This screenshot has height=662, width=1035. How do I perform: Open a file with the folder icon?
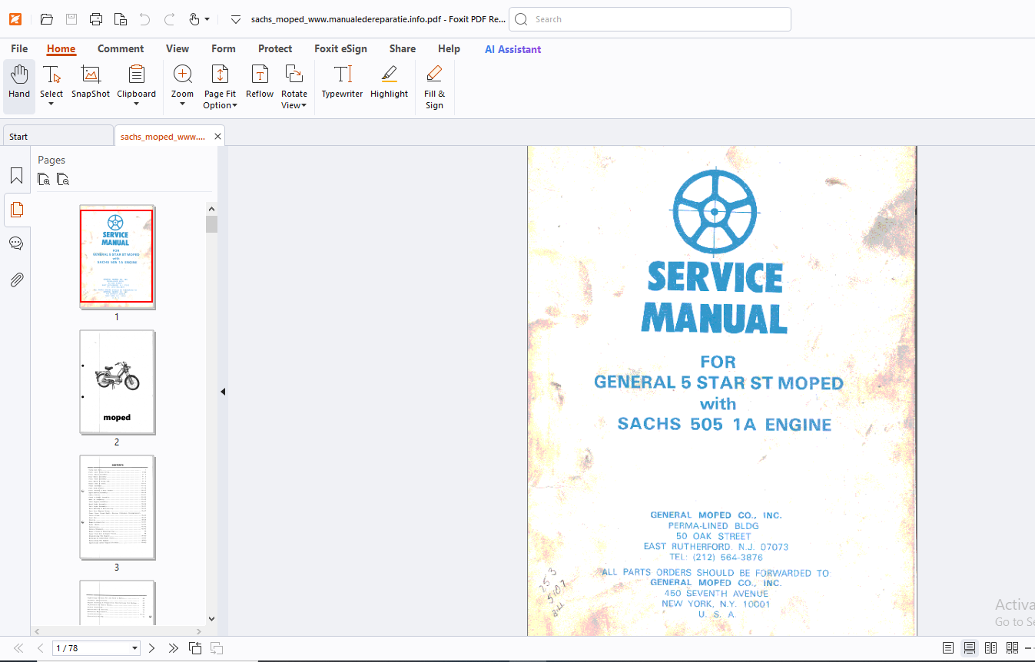47,19
